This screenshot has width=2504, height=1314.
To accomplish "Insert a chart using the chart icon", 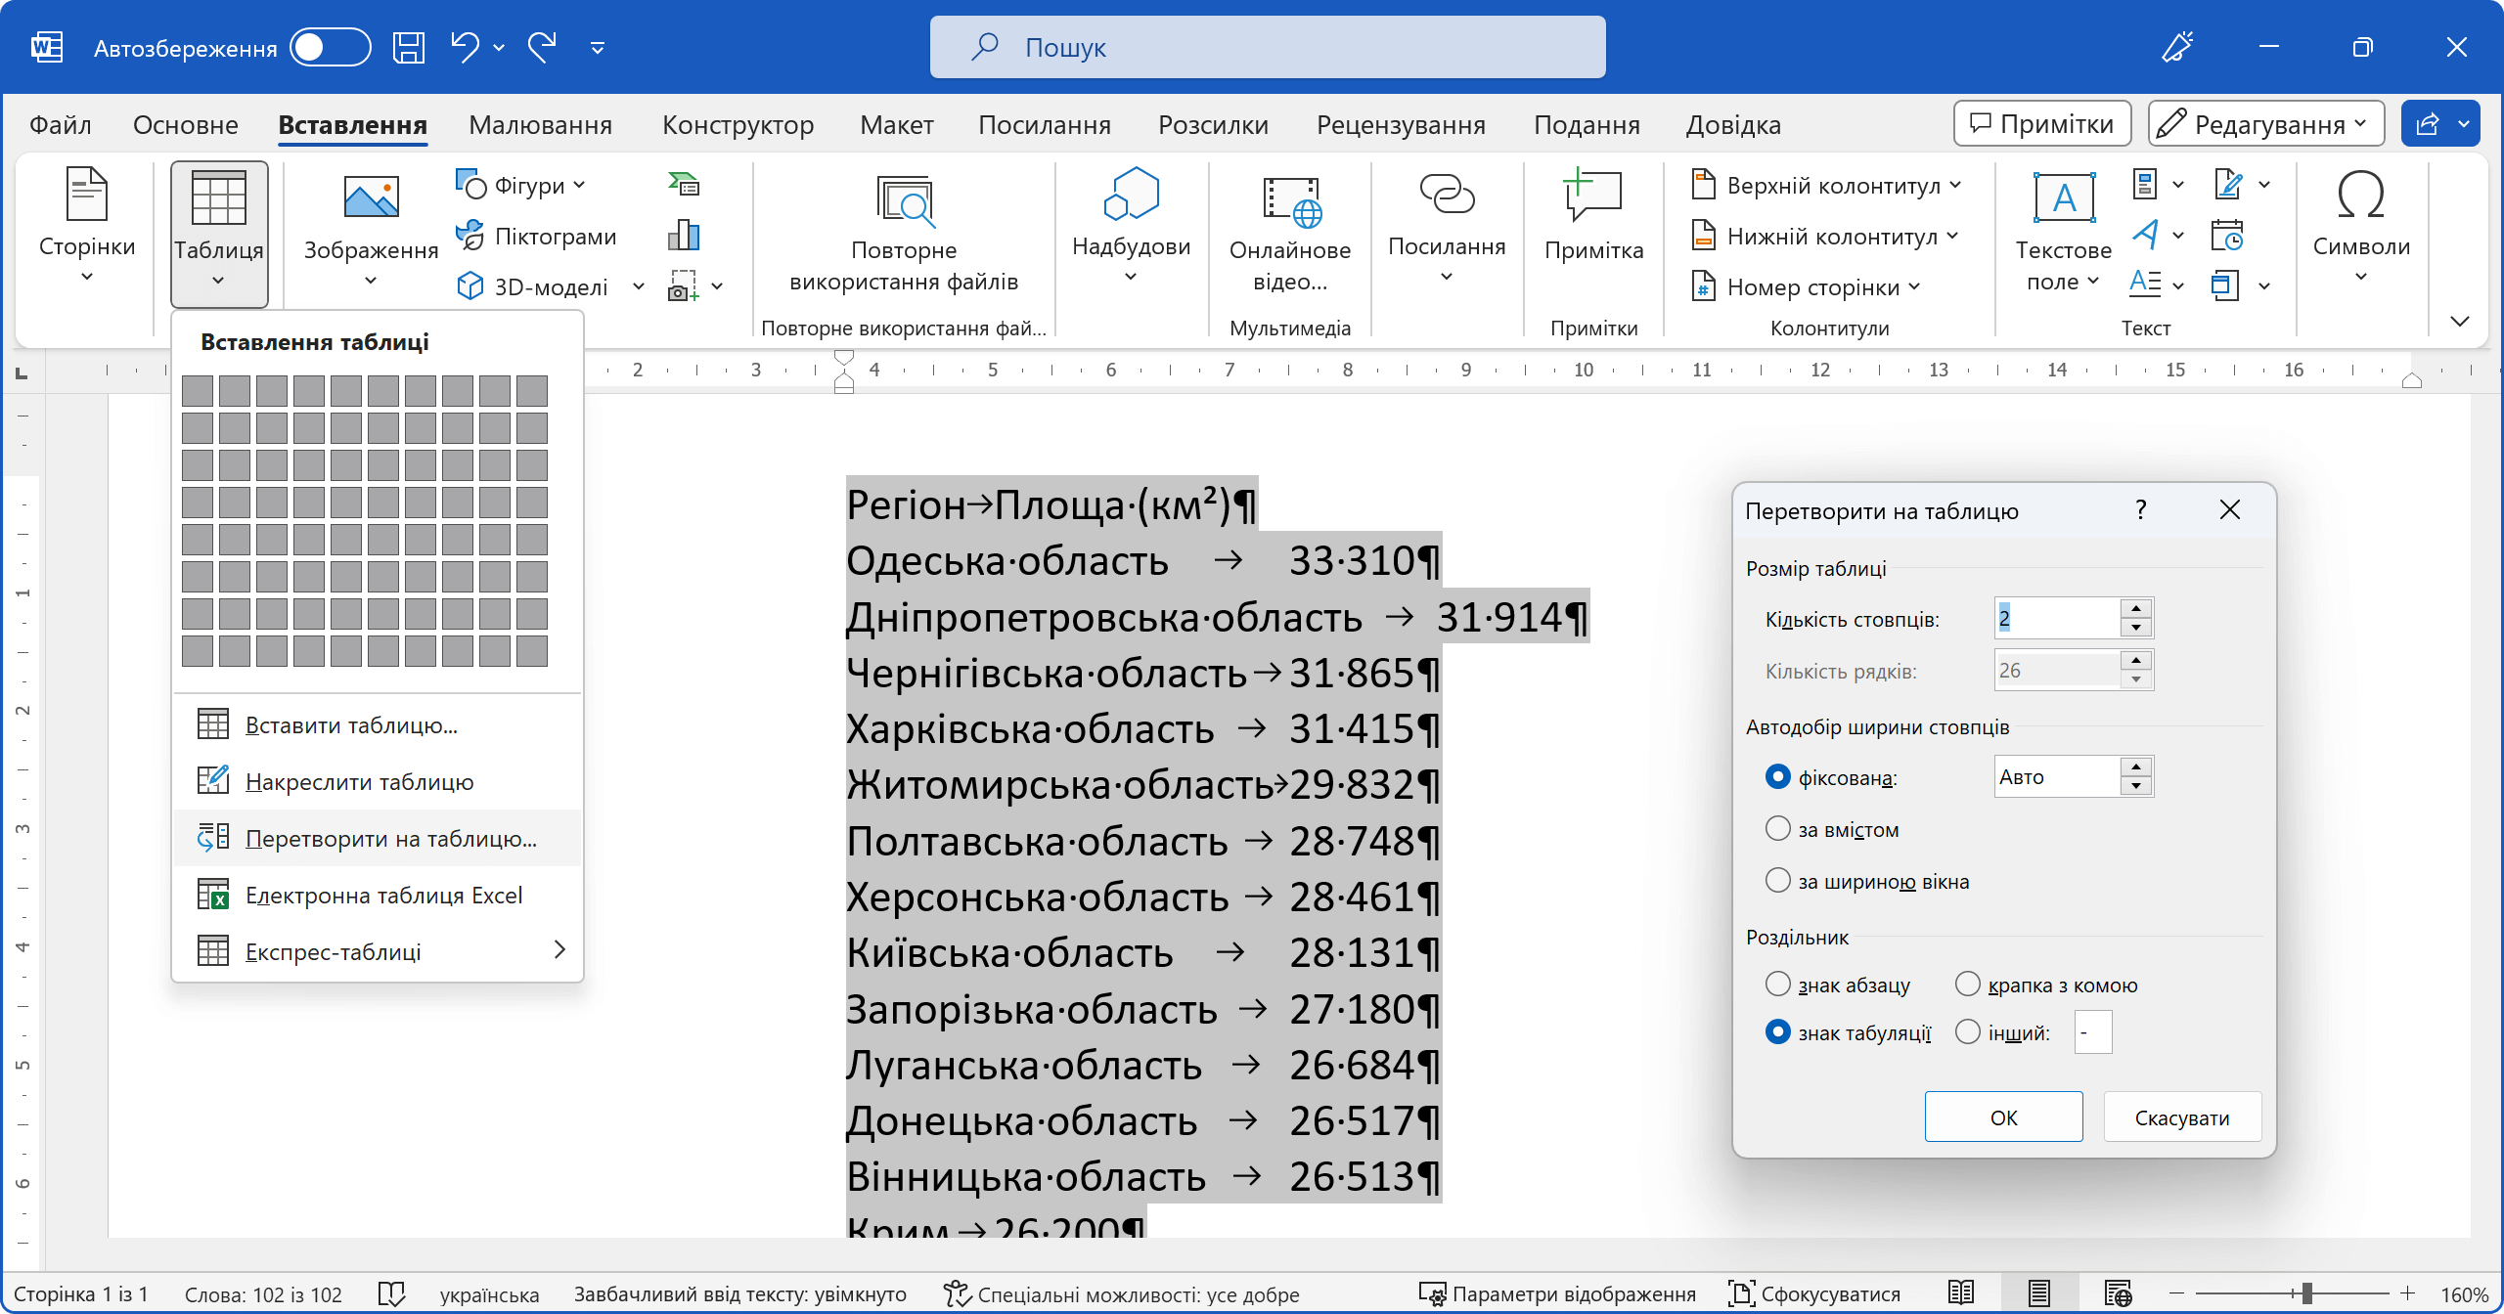I will tap(684, 235).
